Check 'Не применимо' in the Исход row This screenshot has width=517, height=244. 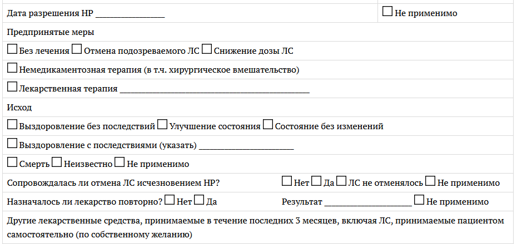[x=120, y=162]
